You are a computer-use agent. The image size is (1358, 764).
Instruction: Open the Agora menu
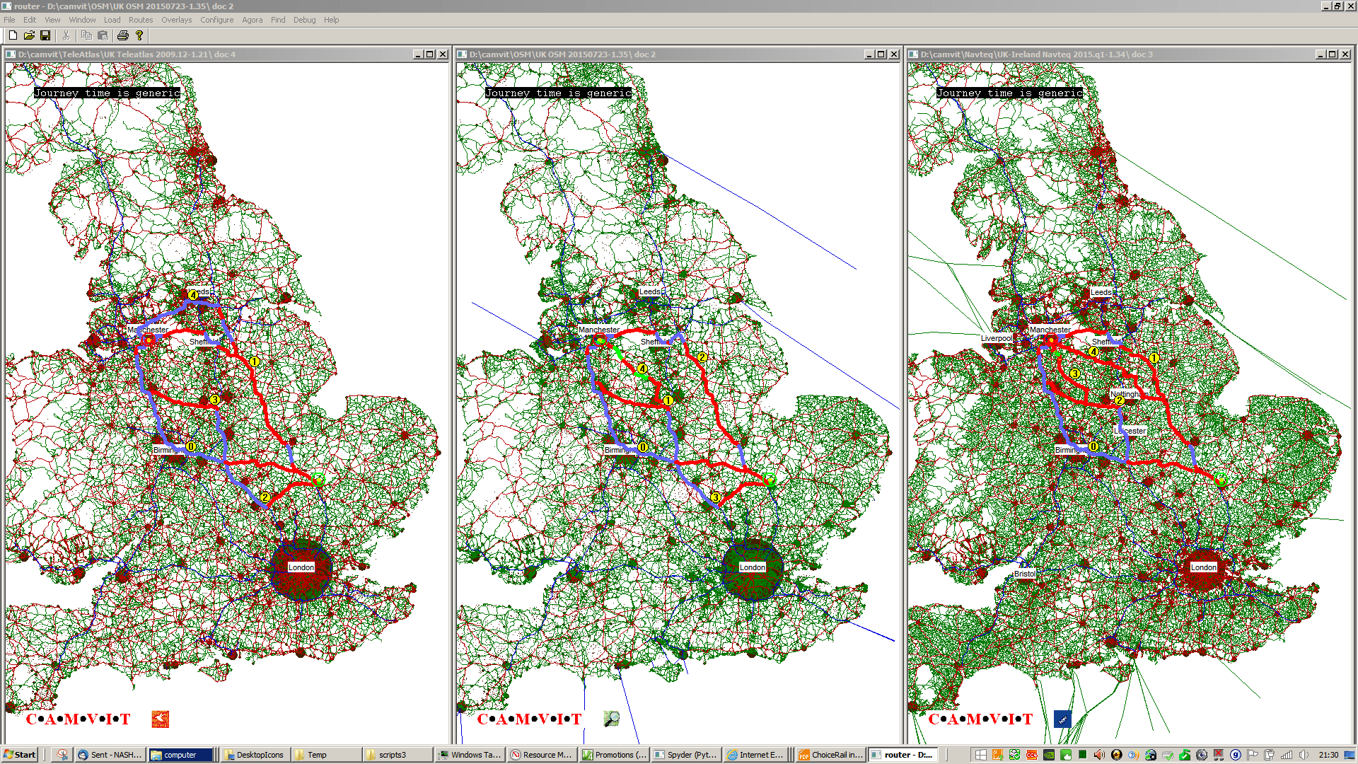coord(252,20)
